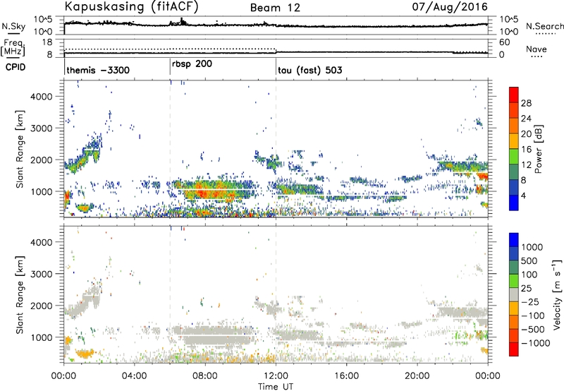Viewport: 564px width, 391px height.
Task: Click the '28' tick on Power color bar
Action: tap(526, 103)
